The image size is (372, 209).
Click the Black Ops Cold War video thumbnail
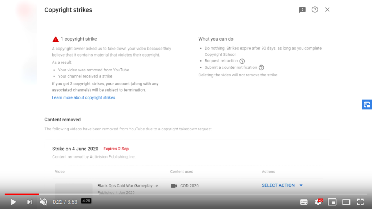[73, 189]
